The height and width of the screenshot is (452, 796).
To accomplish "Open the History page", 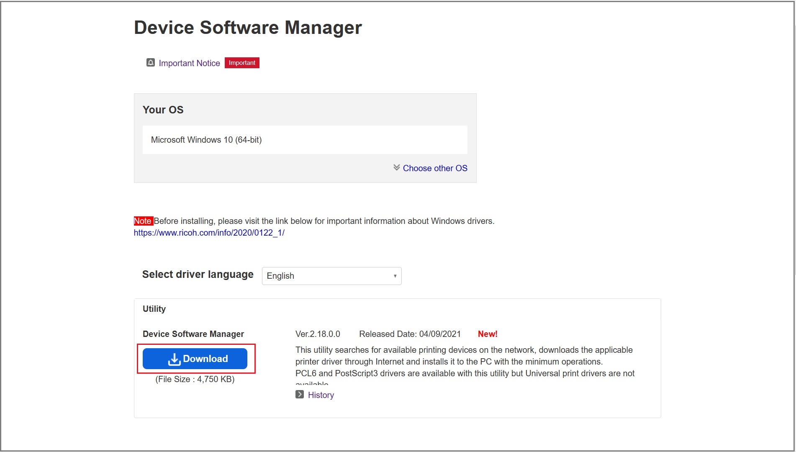I will pos(321,394).
